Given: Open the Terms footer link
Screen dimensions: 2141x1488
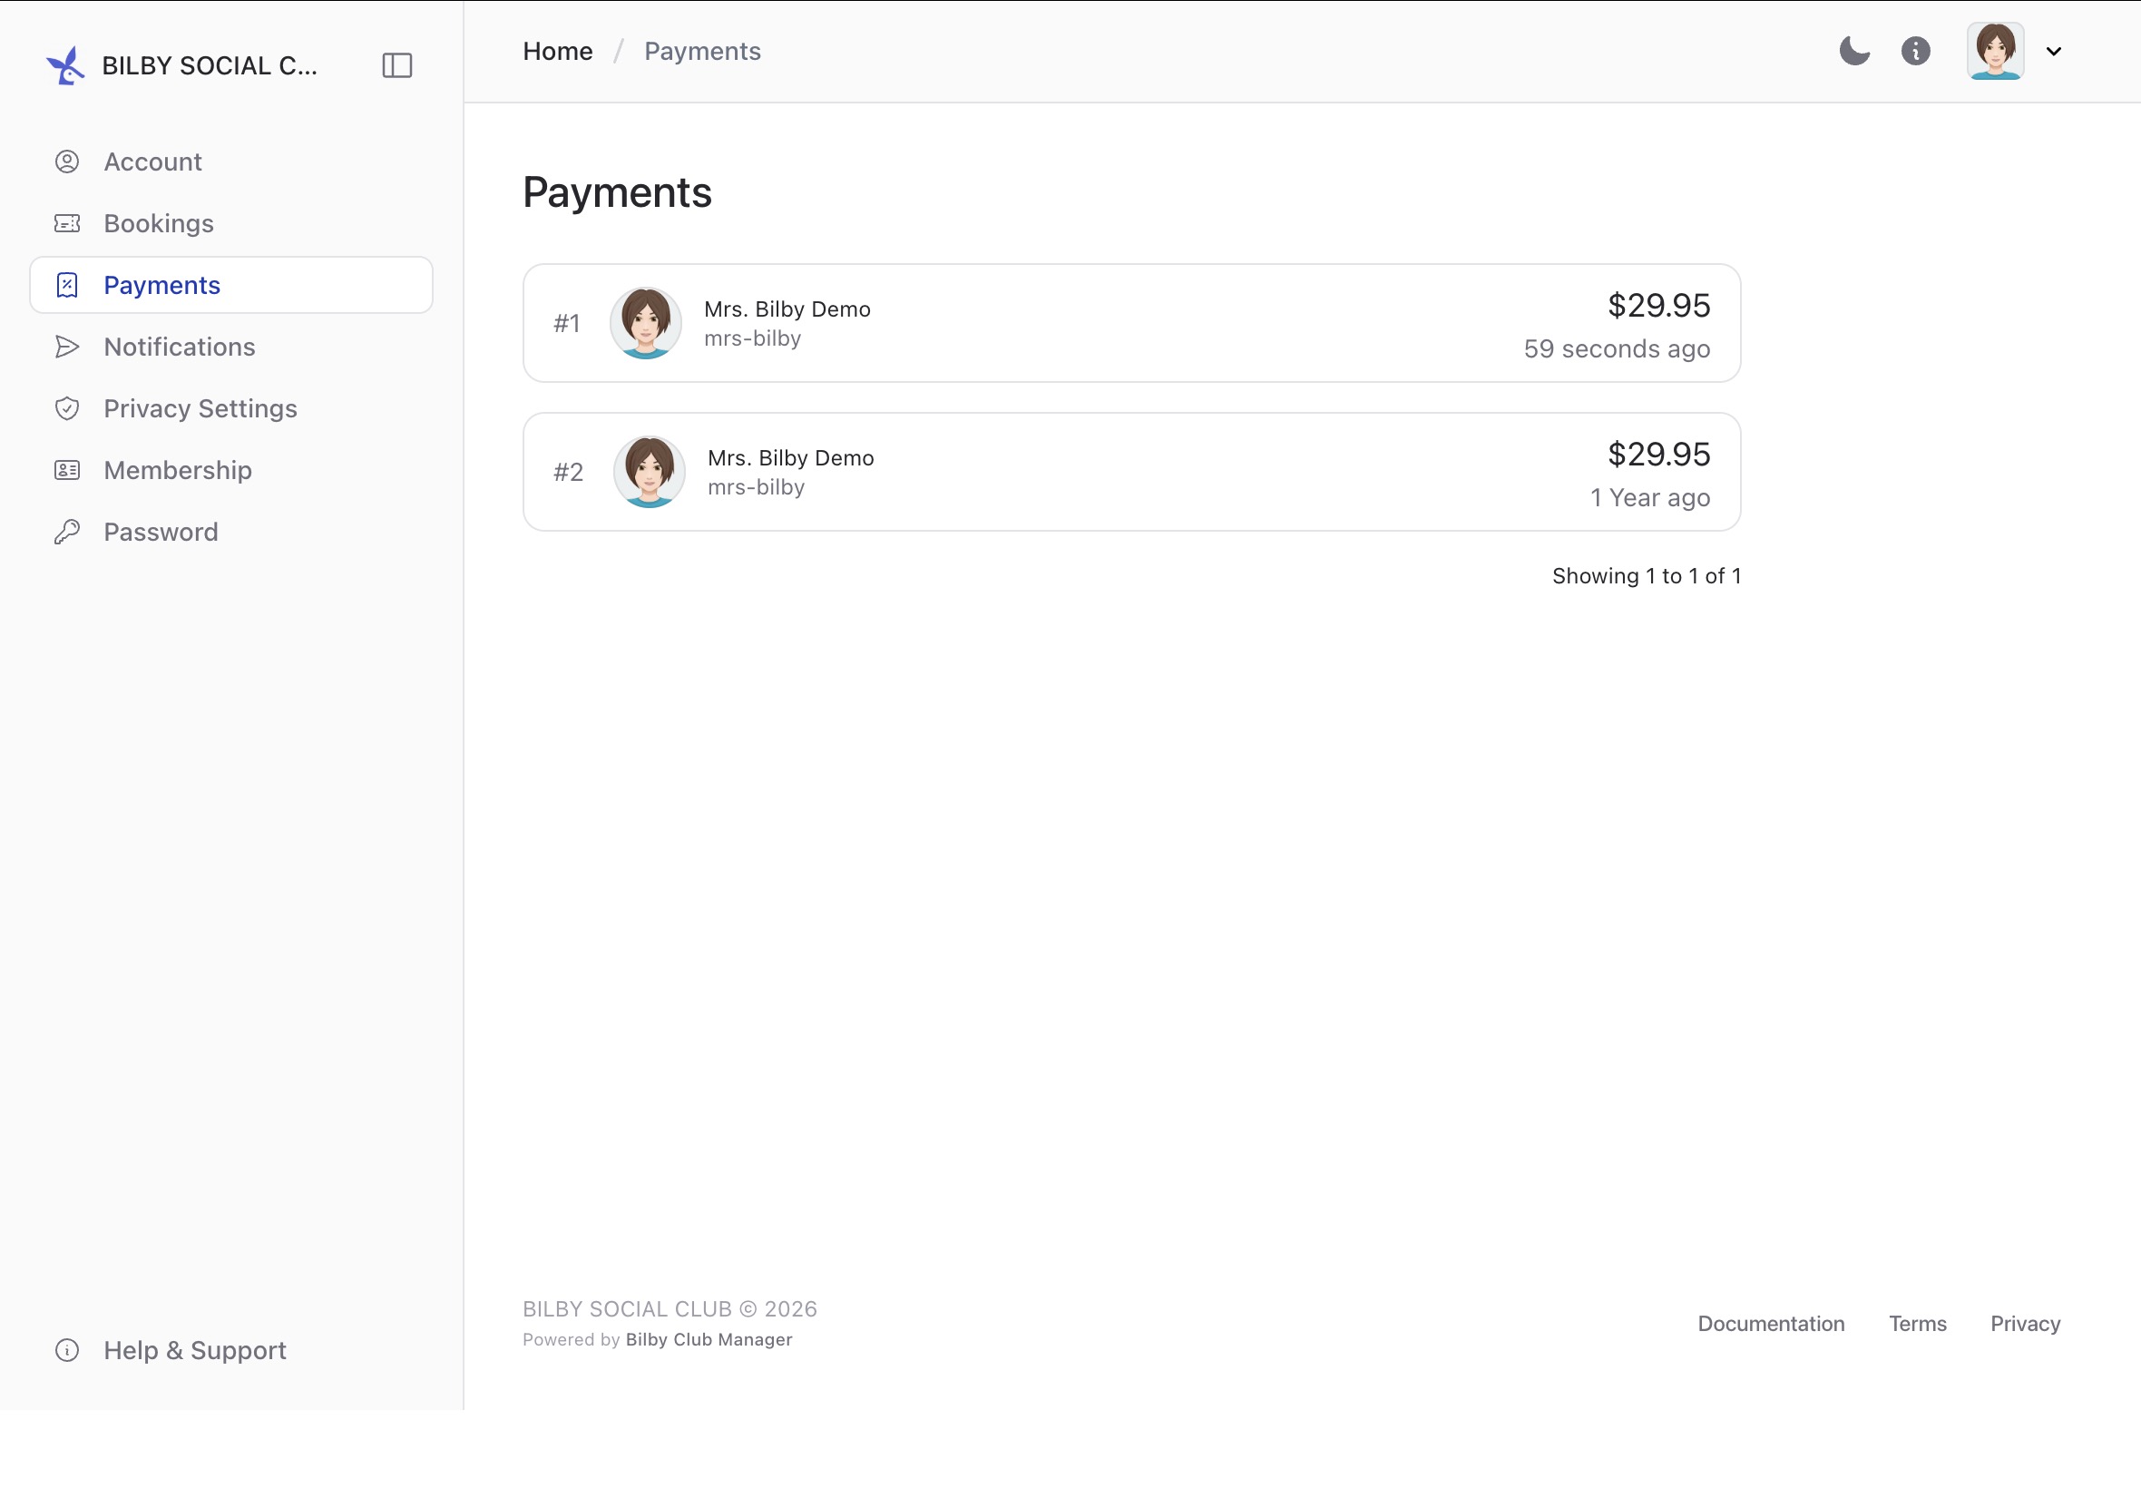Looking at the screenshot, I should pos(1917,1323).
